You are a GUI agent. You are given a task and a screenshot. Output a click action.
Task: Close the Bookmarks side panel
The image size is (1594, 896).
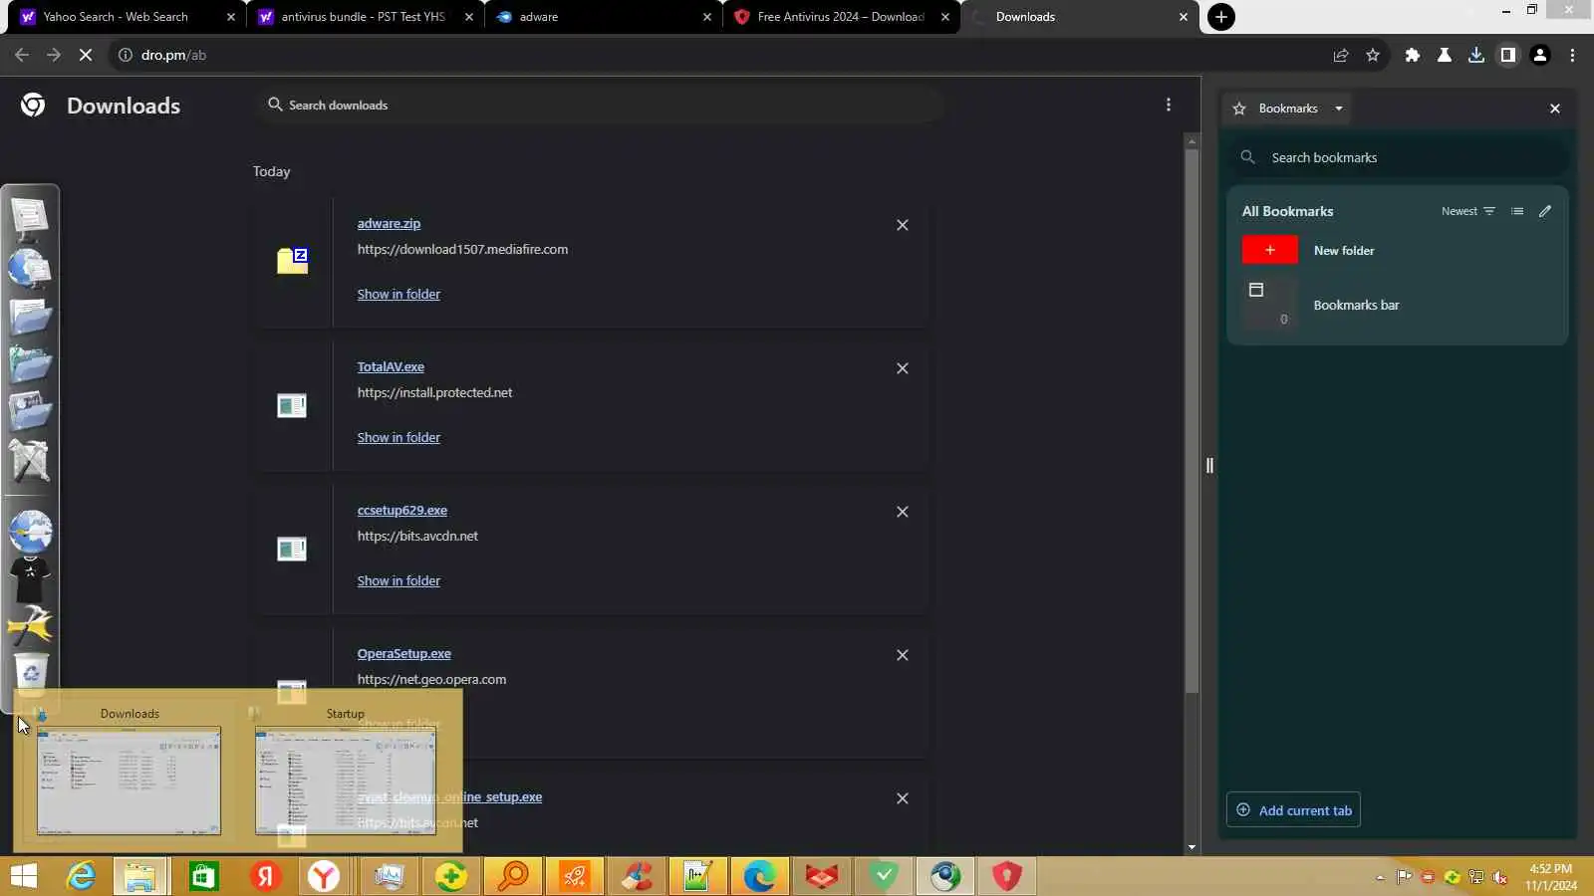point(1555,109)
